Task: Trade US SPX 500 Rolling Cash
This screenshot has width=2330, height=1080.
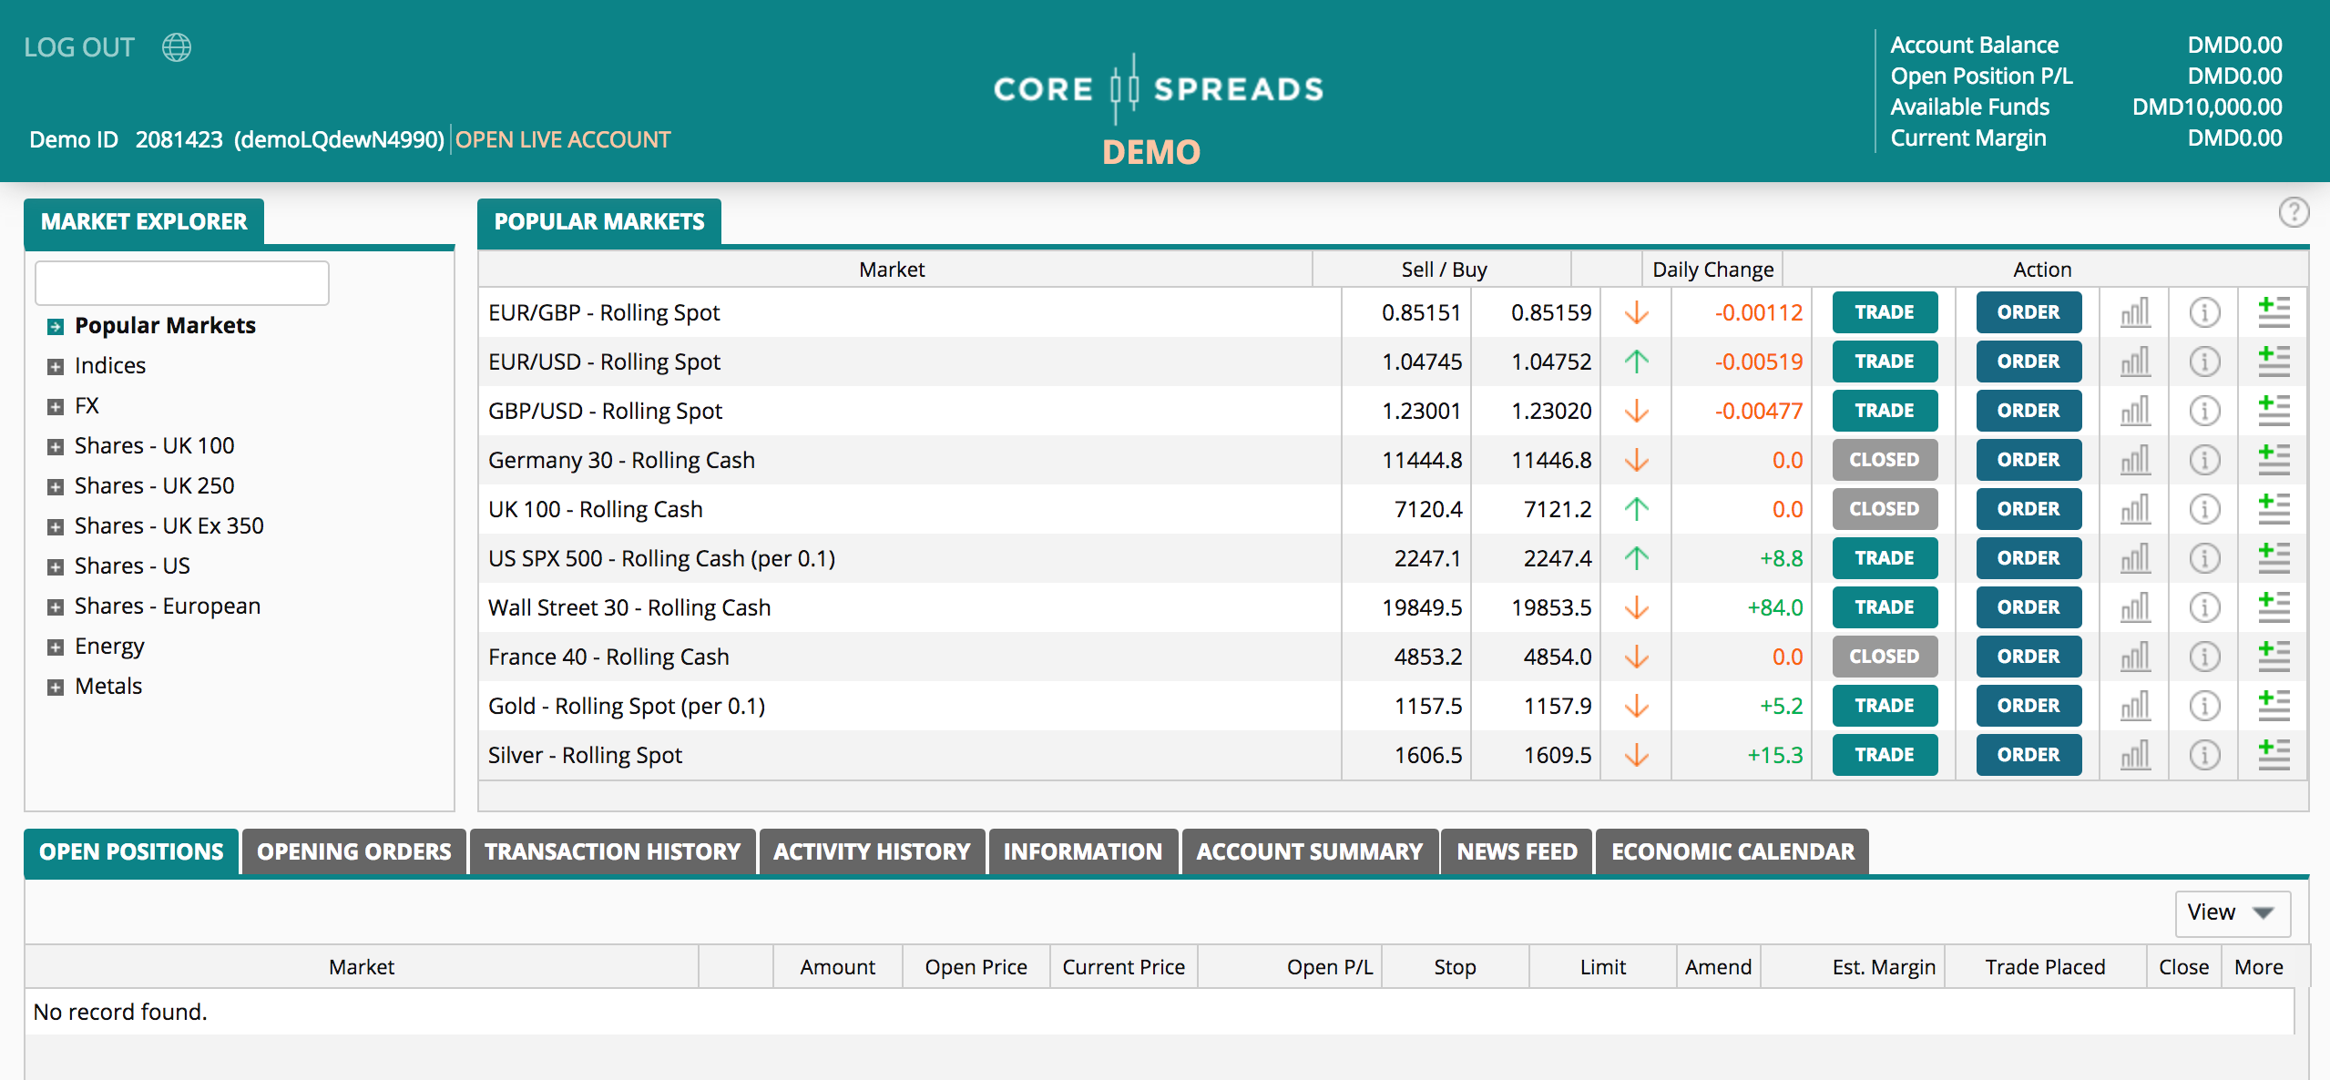Action: [1885, 558]
